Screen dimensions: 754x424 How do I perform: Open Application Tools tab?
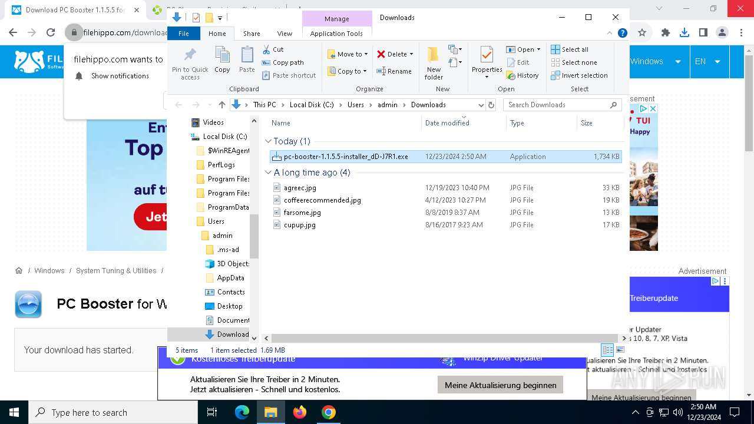[336, 34]
